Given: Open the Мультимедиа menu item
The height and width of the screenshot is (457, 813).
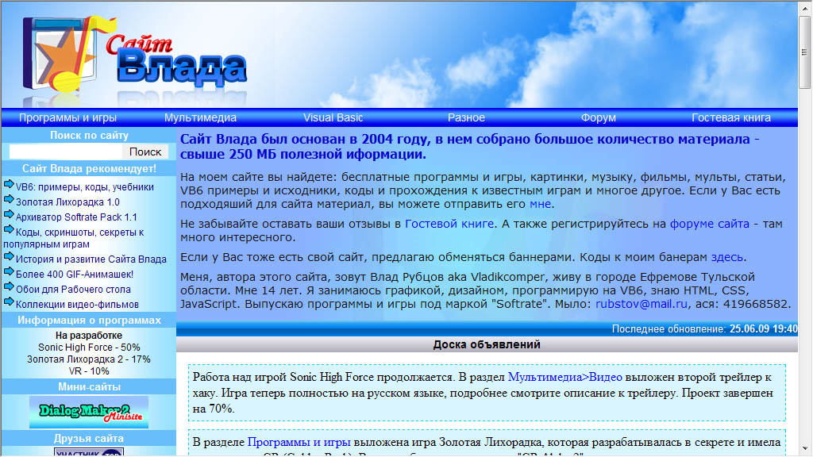Looking at the screenshot, I should click(200, 117).
